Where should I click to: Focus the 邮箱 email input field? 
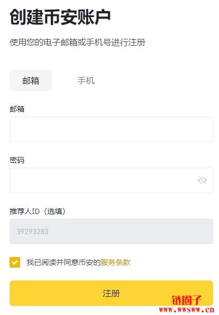click(111, 129)
